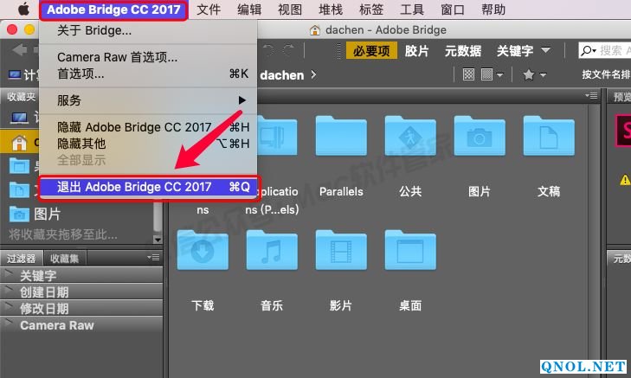Expand the Camera Raw filter section
The width and height of the screenshot is (631, 378).
(x=9, y=325)
